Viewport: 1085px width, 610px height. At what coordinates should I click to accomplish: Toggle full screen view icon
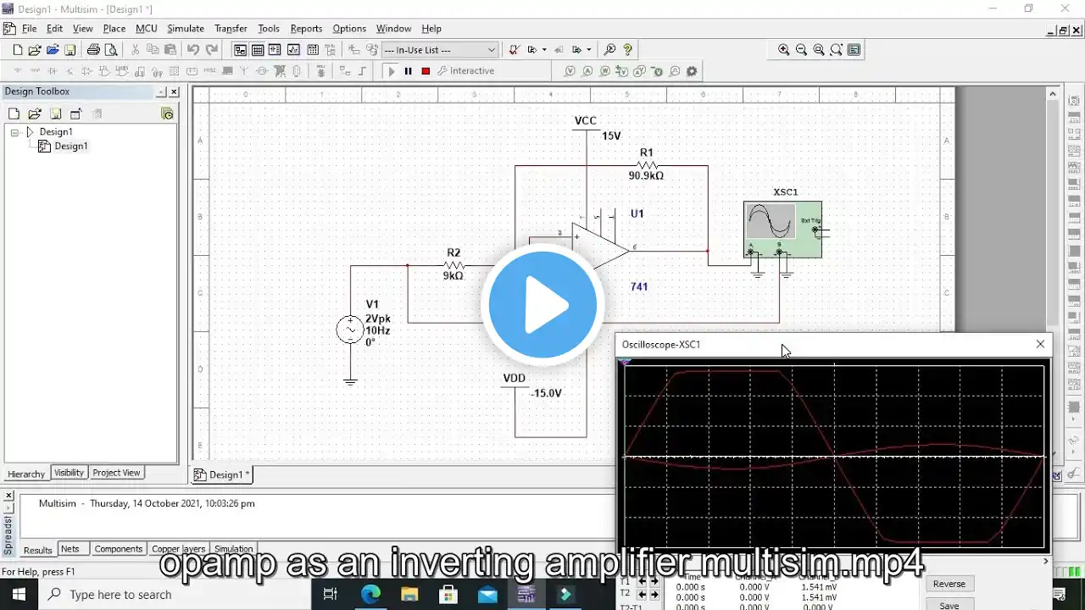click(854, 50)
